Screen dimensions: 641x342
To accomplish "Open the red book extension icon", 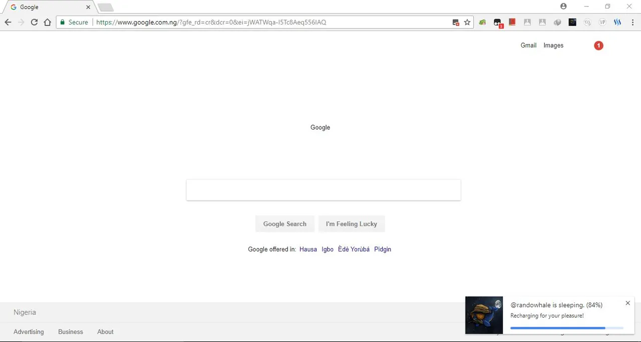I will click(x=512, y=22).
